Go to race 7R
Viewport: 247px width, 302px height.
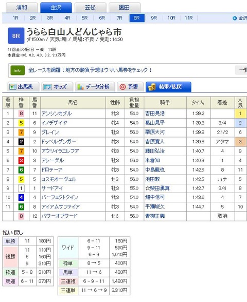pos(119,18)
